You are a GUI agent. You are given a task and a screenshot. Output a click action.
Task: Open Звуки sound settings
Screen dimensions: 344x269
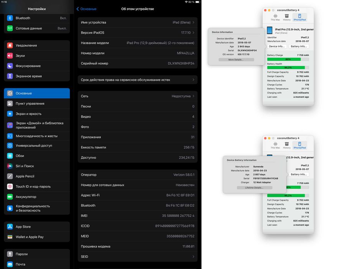click(37, 56)
